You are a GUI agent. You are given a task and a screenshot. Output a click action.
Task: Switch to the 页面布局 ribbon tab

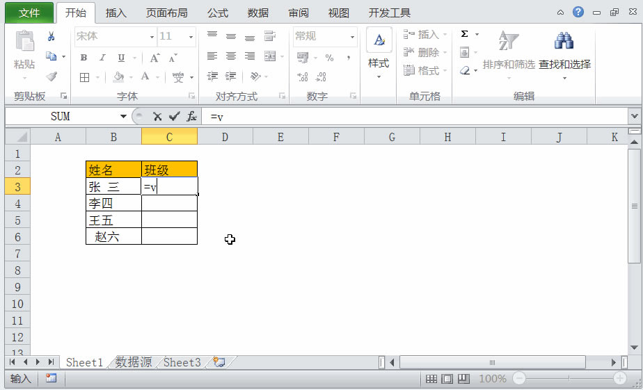pos(166,13)
